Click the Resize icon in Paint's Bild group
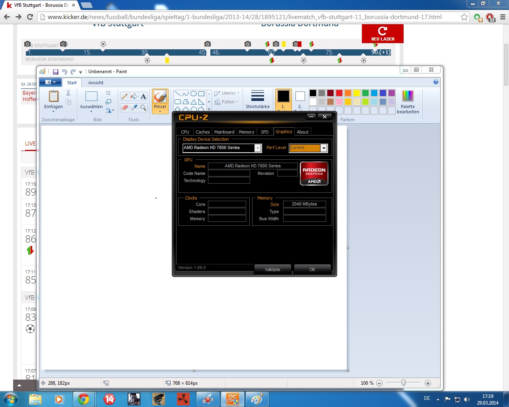The width and height of the screenshot is (509, 407). [108, 102]
